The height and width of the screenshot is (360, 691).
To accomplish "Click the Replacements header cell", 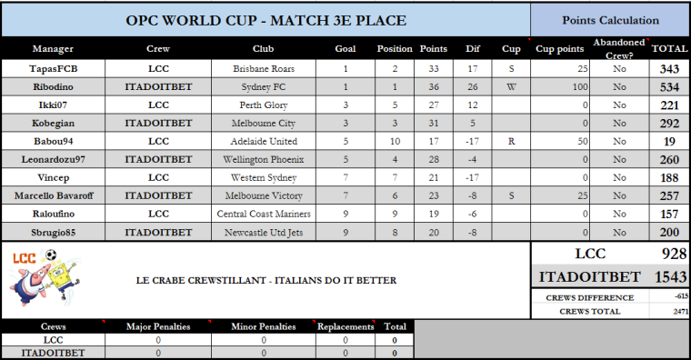I will point(345,326).
